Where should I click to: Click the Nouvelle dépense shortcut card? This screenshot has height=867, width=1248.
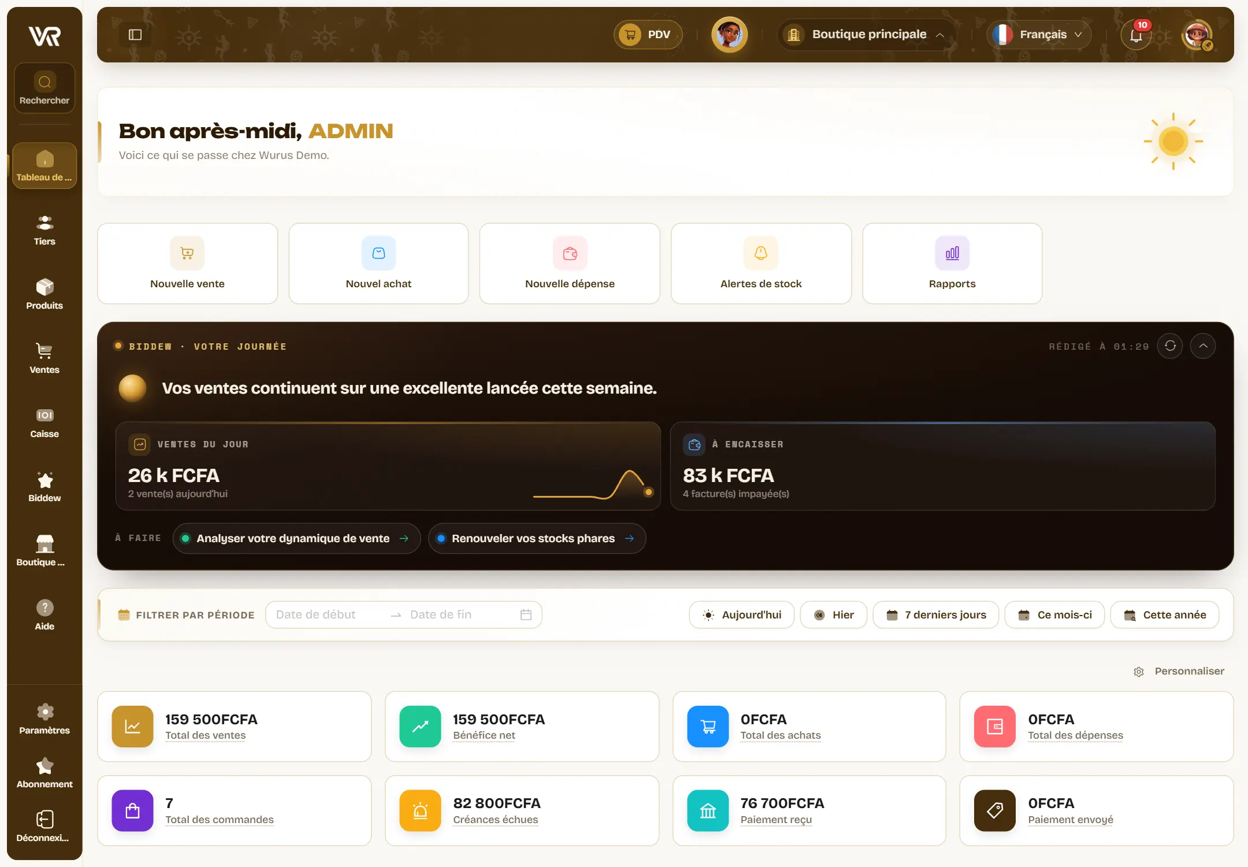[570, 264]
